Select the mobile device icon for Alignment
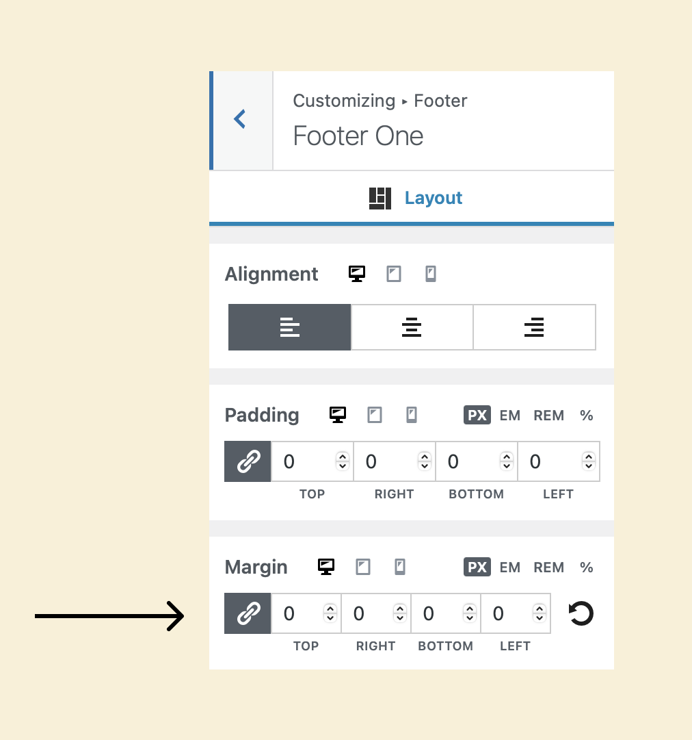 tap(430, 274)
